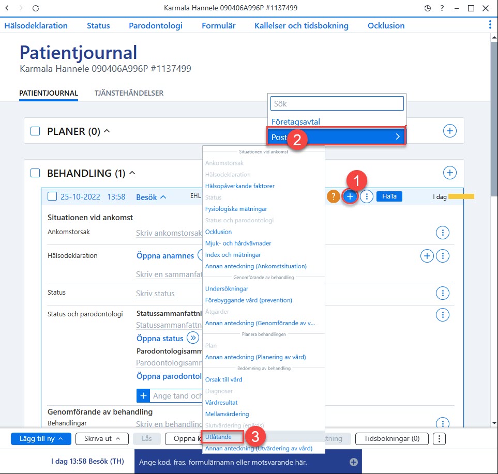Click the reload icon in title bar
This screenshot has width=498, height=474.
[36, 8]
